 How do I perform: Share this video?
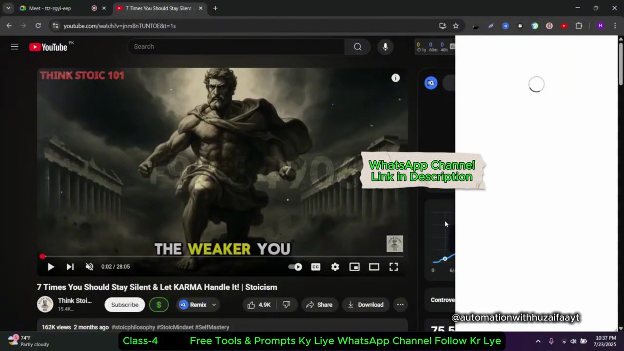click(319, 305)
